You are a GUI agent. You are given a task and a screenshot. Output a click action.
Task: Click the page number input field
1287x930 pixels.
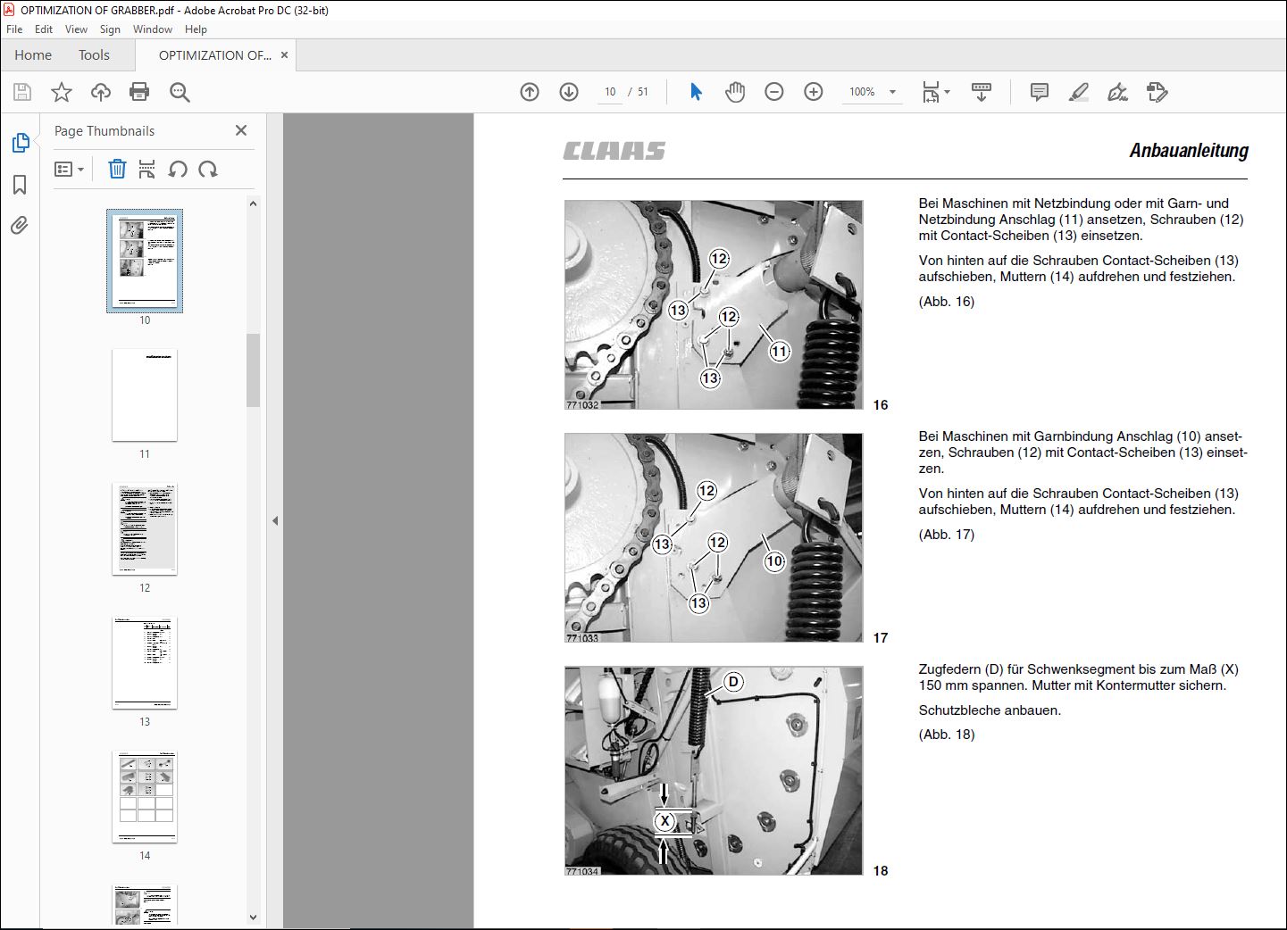(x=610, y=92)
